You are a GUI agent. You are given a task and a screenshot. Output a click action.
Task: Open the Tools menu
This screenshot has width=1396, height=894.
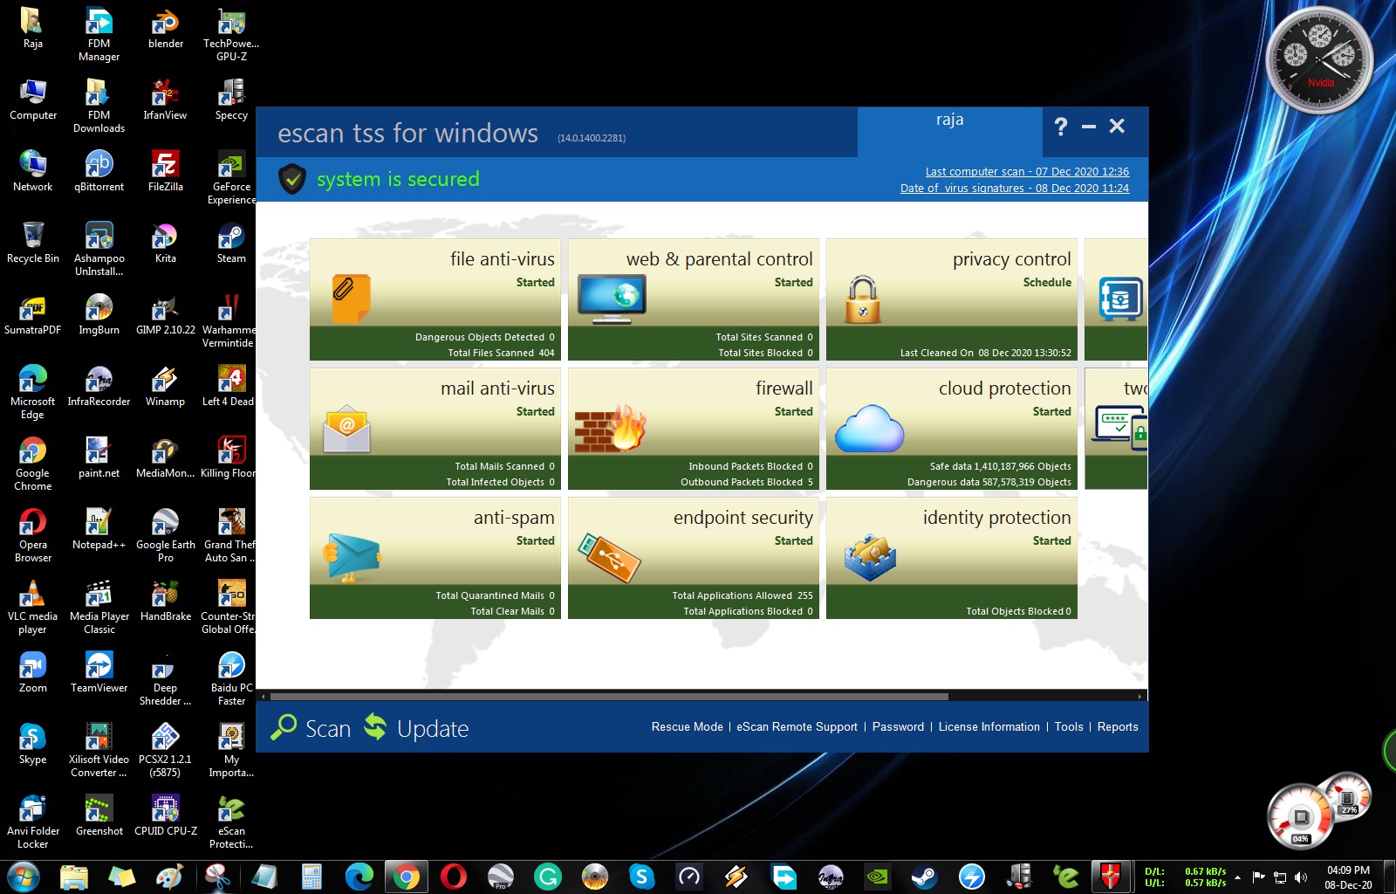[1068, 726]
